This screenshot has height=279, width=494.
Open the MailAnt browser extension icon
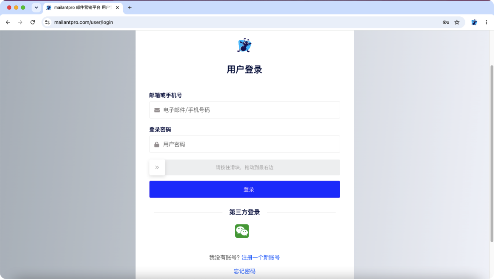(474, 22)
